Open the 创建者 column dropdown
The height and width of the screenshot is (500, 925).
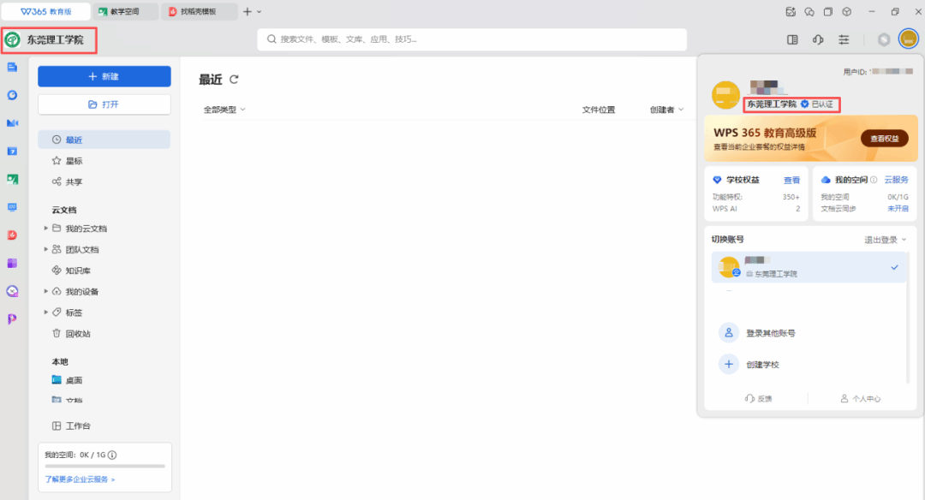pos(666,110)
